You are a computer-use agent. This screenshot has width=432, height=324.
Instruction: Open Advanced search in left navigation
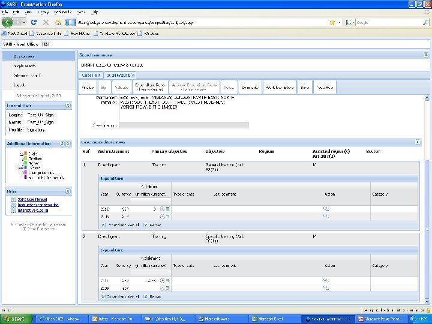coord(27,75)
